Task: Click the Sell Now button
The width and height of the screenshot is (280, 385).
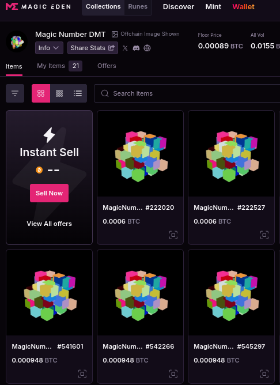Action: tap(49, 193)
